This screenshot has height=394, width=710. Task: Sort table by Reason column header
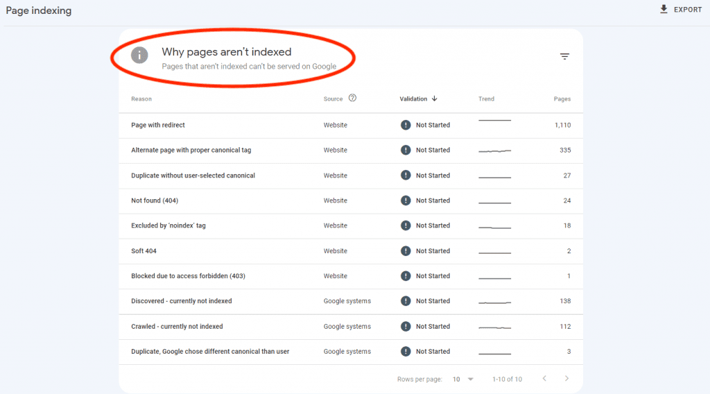coord(141,99)
